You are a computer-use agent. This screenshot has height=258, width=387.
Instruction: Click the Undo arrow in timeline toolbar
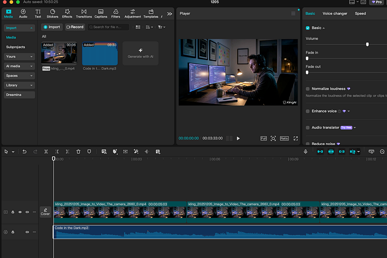click(24, 152)
